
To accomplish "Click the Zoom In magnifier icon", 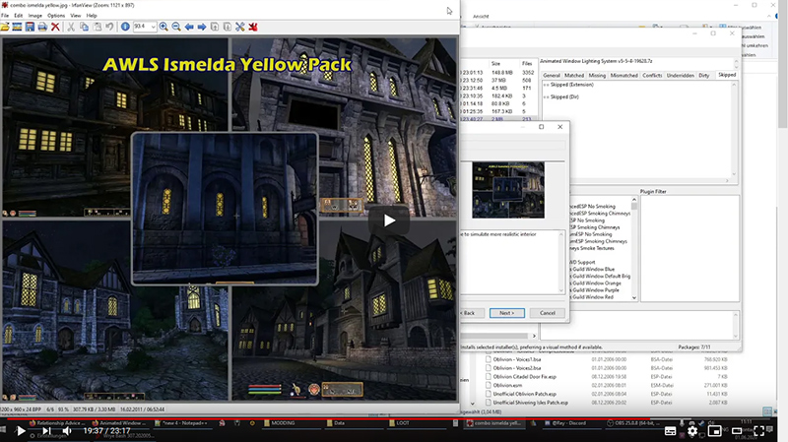I will (164, 27).
